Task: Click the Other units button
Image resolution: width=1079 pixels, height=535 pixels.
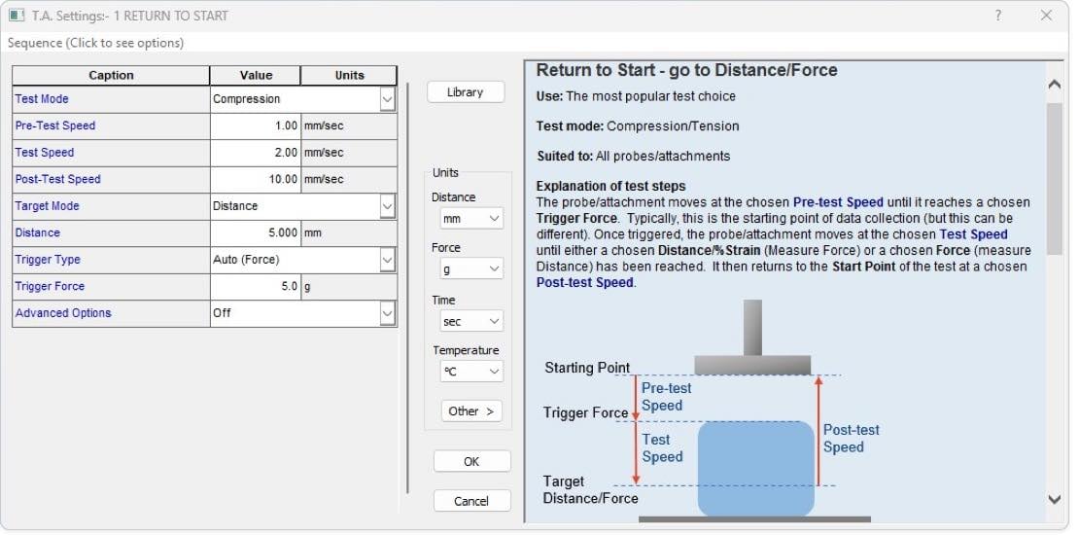Action: point(471,411)
